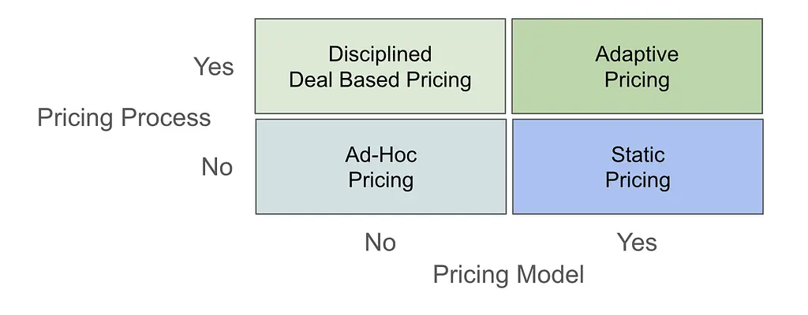
Task: Click the word "Static" in the blue box
Action: pyautogui.click(x=638, y=154)
